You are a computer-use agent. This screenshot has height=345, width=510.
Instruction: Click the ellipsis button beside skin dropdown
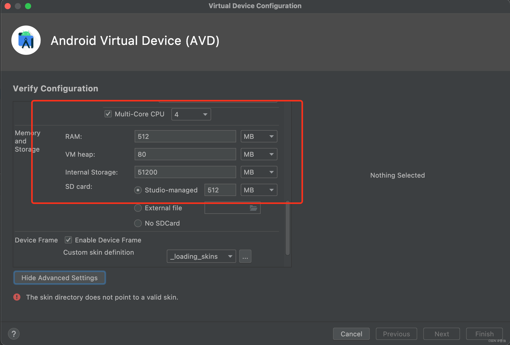(245, 256)
